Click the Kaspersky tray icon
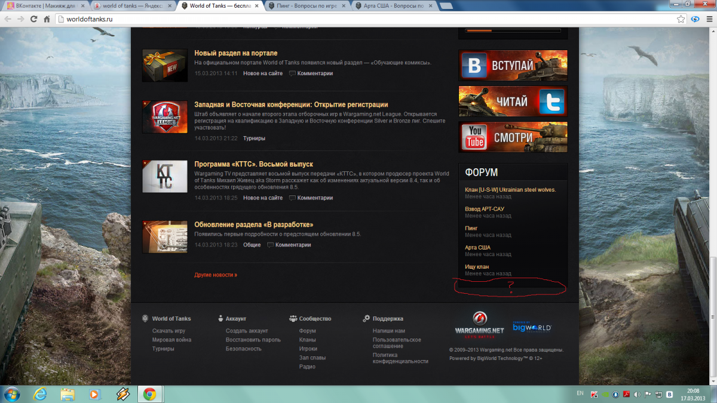This screenshot has width=717, height=403. click(594, 394)
